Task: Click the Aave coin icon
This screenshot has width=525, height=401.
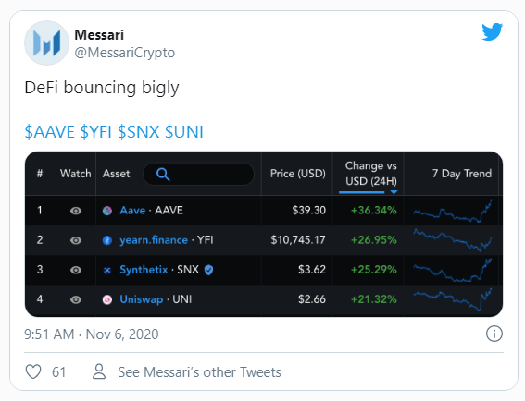Action: pos(107,211)
